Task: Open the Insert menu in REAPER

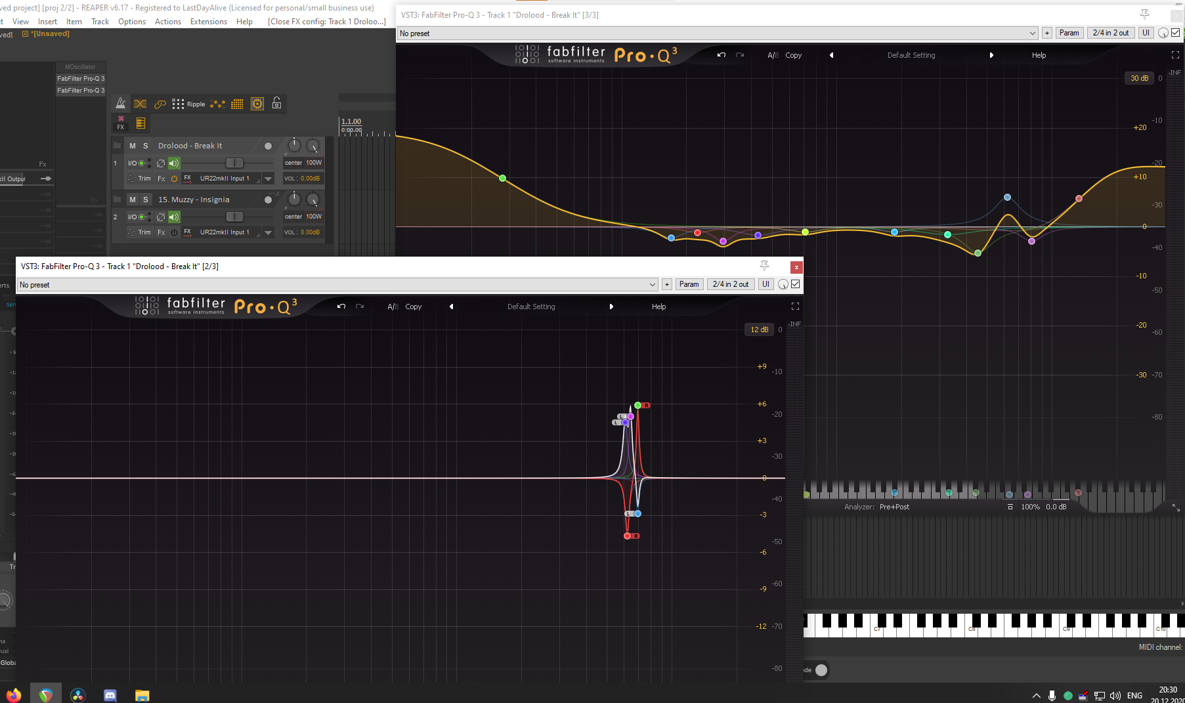Action: (47, 22)
